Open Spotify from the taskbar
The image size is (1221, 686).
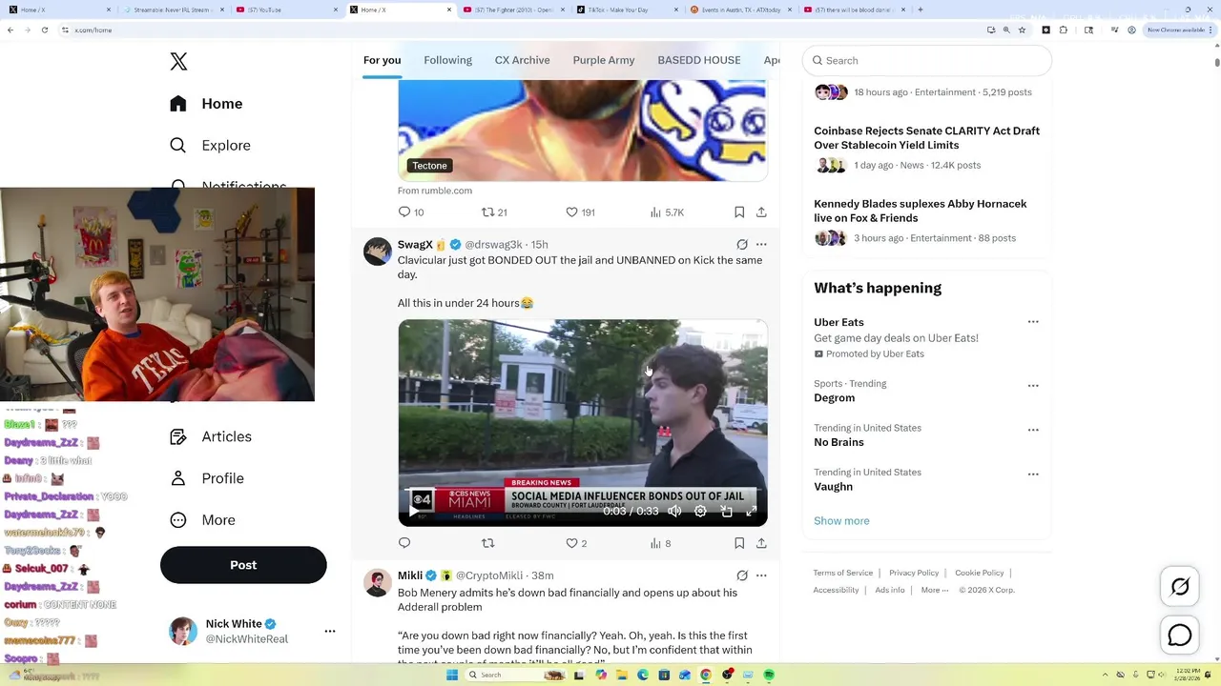coord(769,675)
